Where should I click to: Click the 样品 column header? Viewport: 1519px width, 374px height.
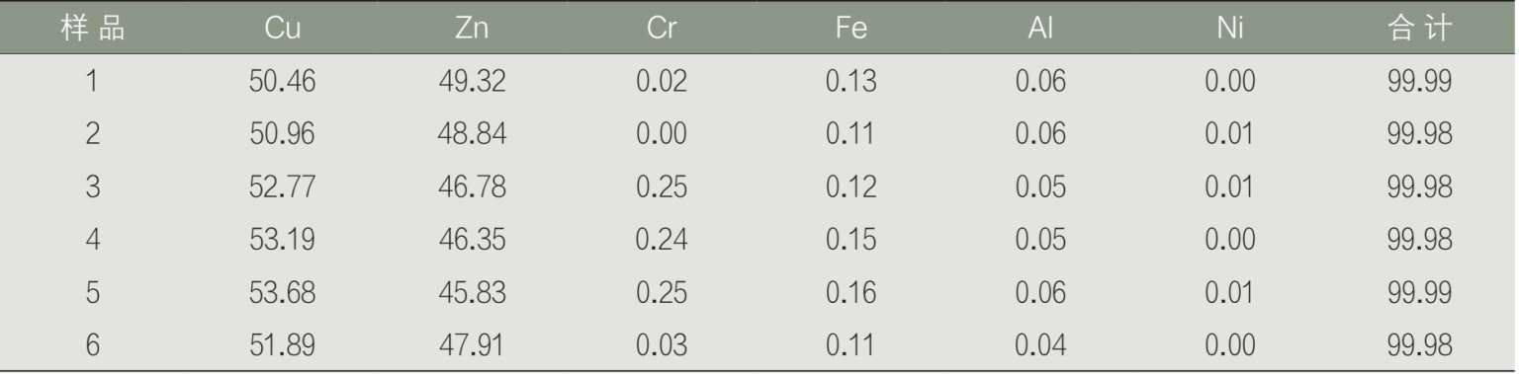(x=93, y=29)
